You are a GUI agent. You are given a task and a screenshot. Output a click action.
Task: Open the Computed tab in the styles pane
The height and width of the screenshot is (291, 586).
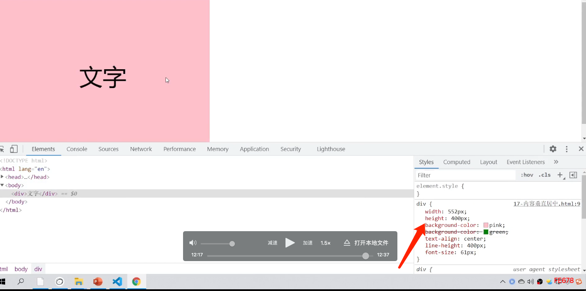click(457, 162)
